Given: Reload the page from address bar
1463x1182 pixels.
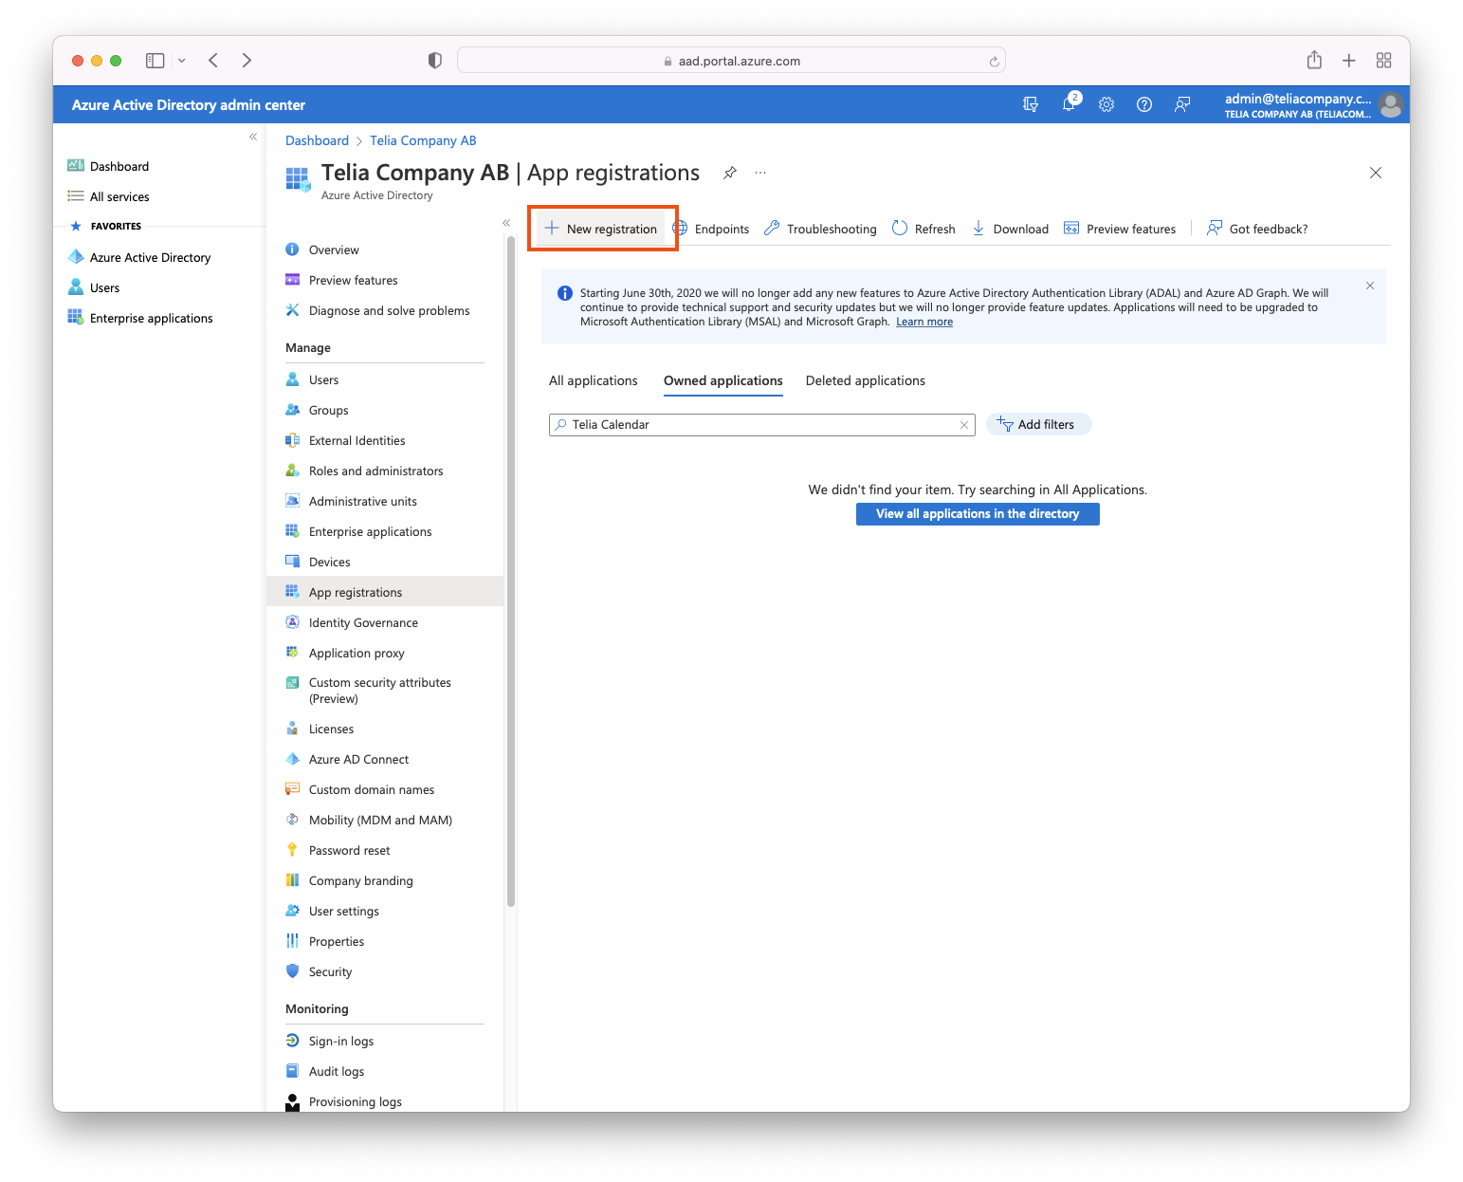Looking at the screenshot, I should [994, 61].
